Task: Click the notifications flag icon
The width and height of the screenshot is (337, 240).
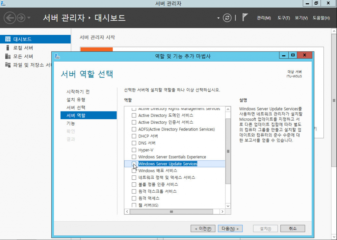Action: 245,17
